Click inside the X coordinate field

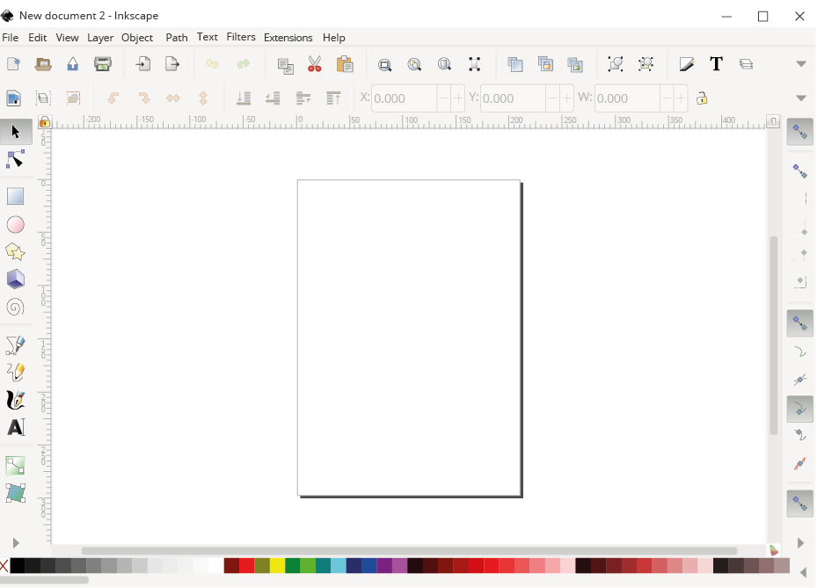click(x=405, y=98)
